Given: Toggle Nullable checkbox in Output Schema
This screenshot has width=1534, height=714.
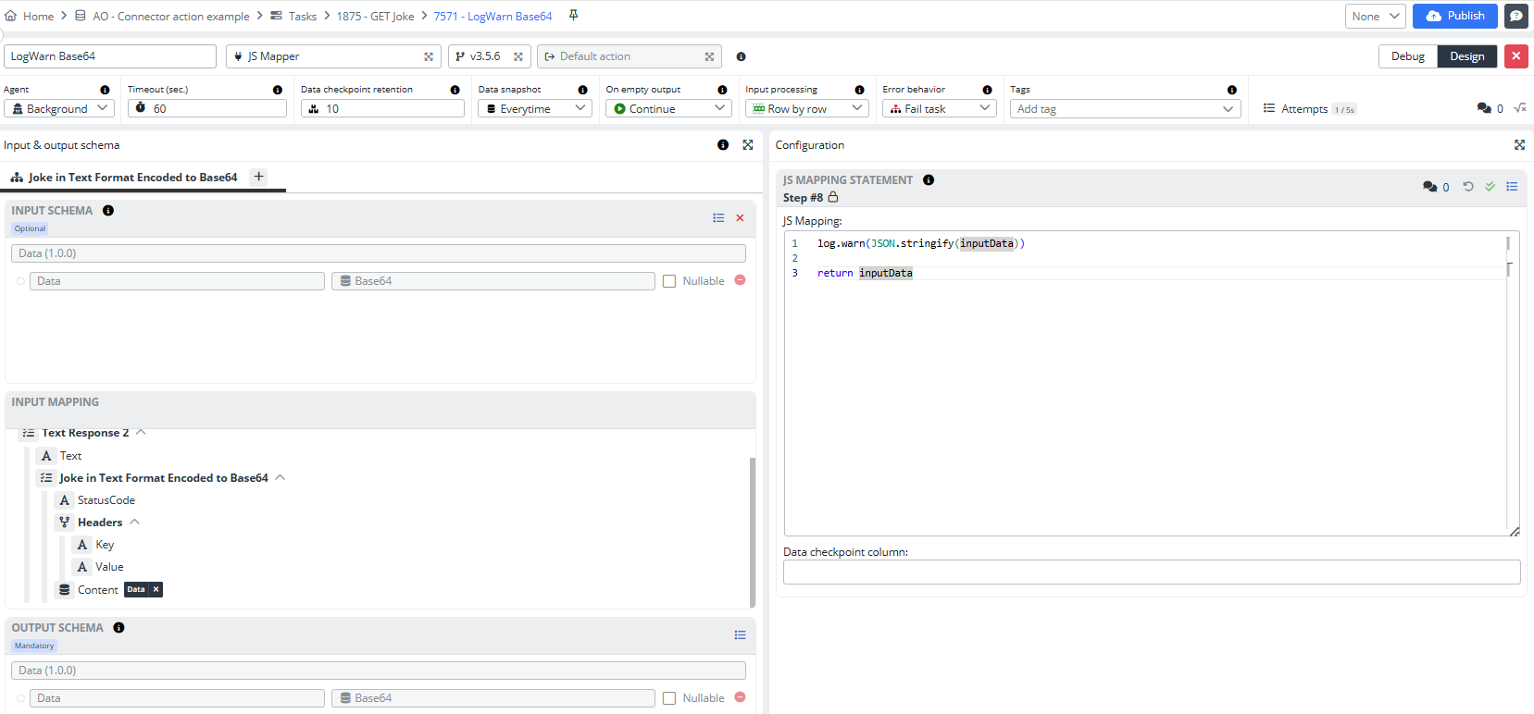Looking at the screenshot, I should pyautogui.click(x=669, y=698).
